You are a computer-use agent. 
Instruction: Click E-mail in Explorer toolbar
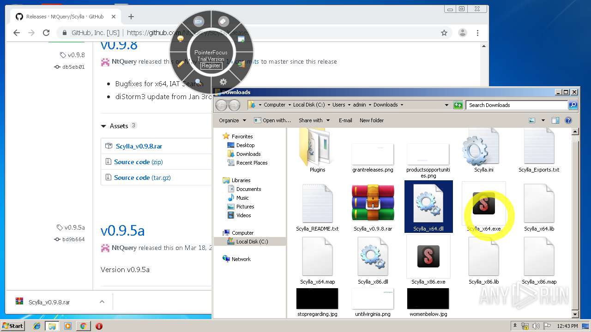point(345,120)
